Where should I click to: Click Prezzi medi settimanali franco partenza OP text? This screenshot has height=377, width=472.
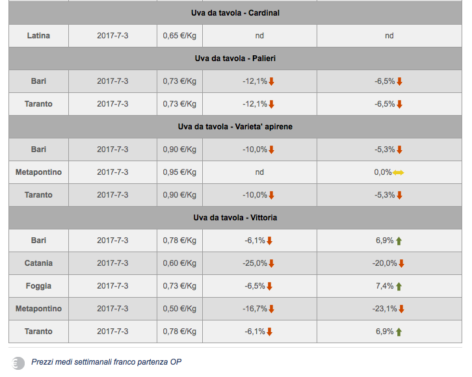click(x=106, y=362)
